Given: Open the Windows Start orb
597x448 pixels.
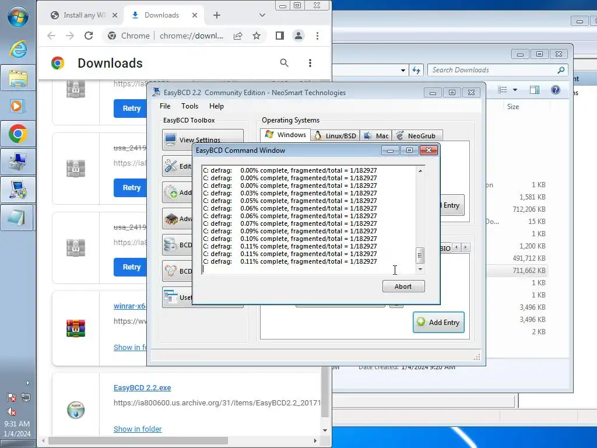Looking at the screenshot, I should [x=17, y=16].
